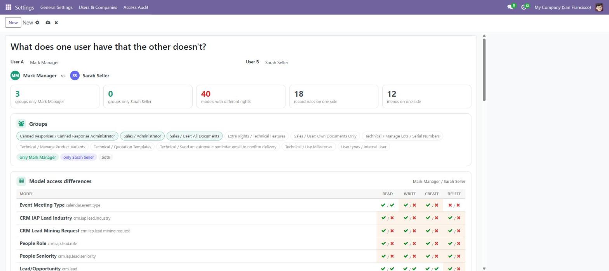Click Technical / Manage Lots / Serial Numbers tag

402,136
